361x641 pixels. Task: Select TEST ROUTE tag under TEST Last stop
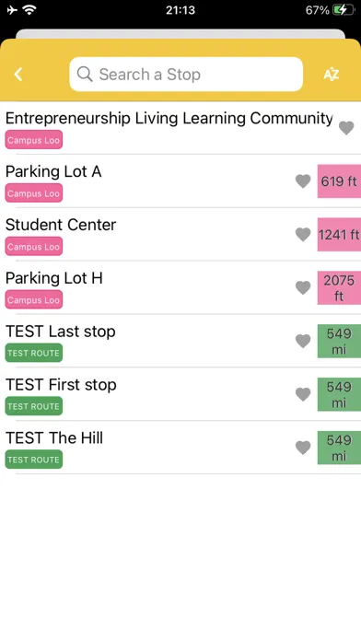click(x=34, y=353)
